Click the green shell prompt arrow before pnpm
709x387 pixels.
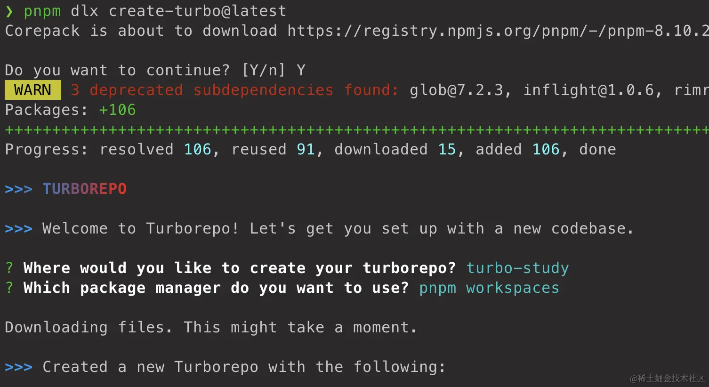click(9, 11)
